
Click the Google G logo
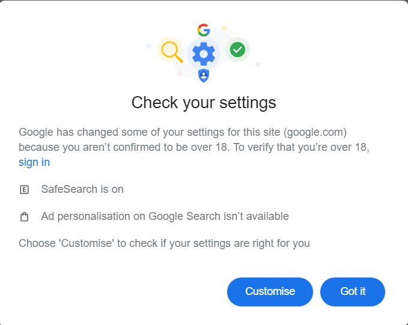(204, 30)
